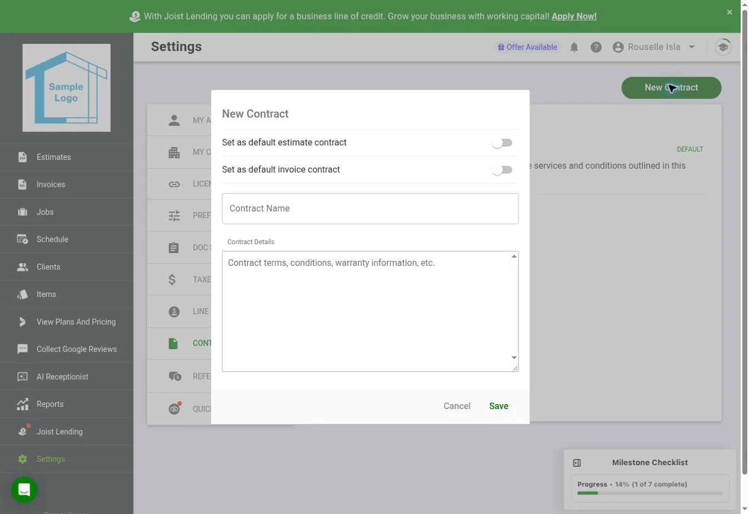
Task: Select the License link icon
Action: pos(174,184)
